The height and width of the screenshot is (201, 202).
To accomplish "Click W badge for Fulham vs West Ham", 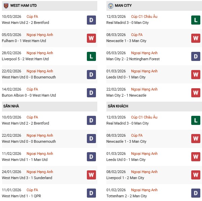I will pos(91,38).
